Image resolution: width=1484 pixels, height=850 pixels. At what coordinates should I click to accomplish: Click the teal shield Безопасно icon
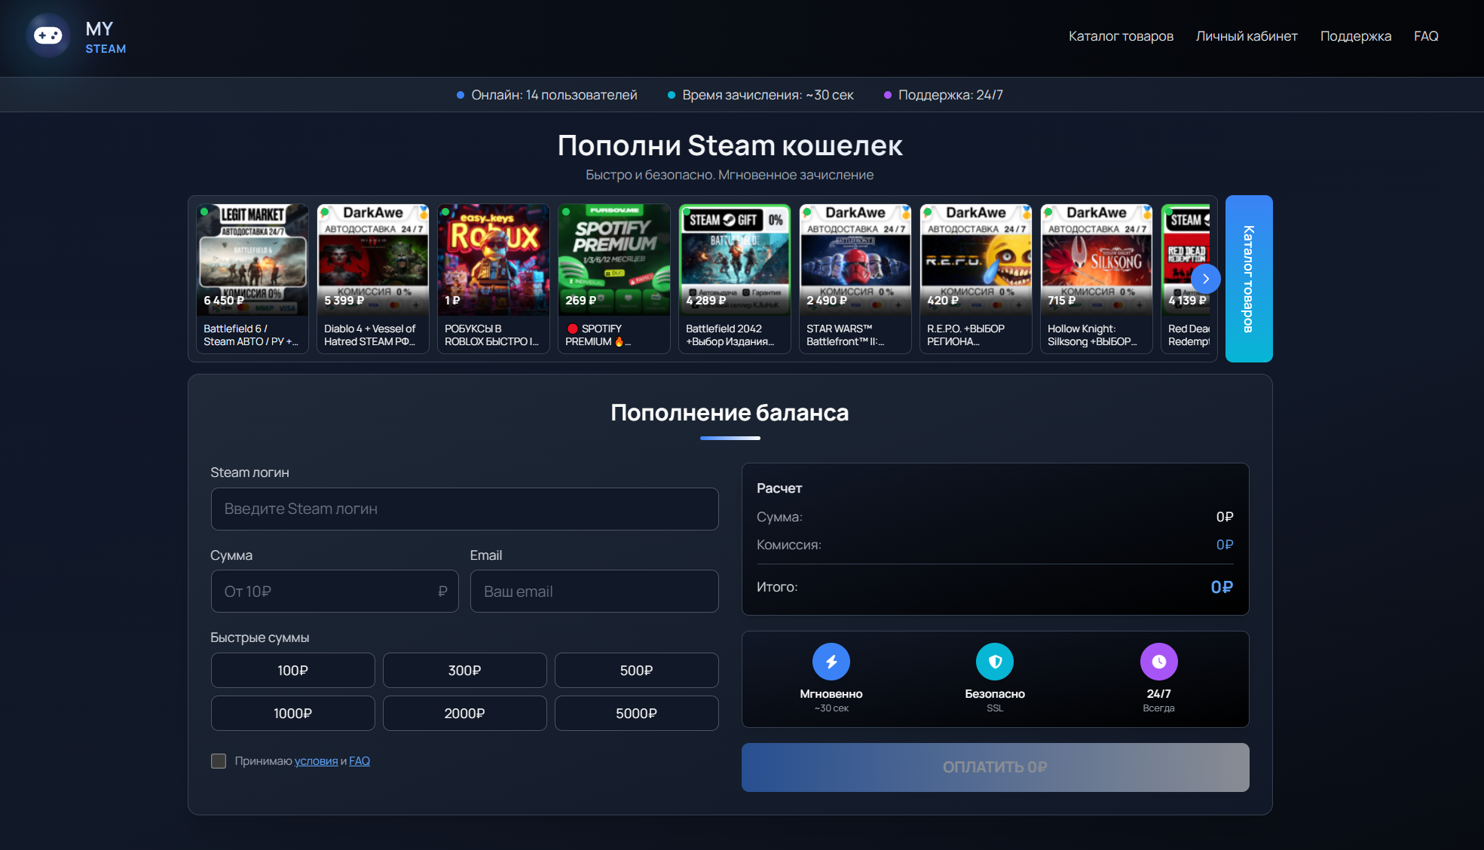coord(995,661)
